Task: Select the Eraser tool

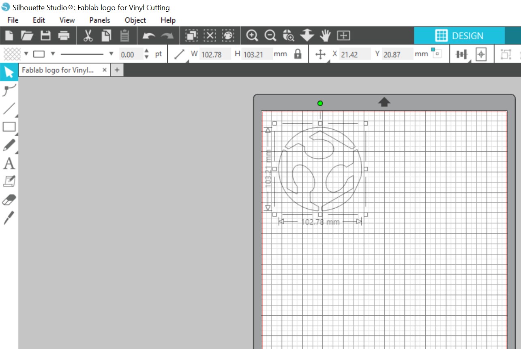Action: coord(9,199)
